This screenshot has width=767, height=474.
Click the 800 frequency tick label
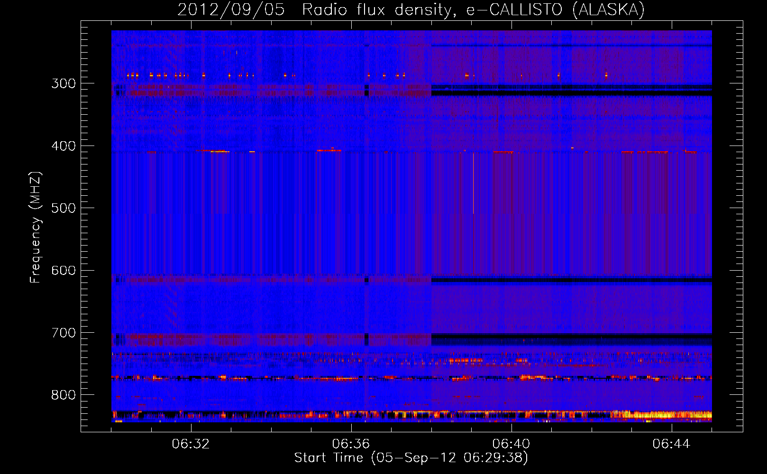(x=64, y=395)
